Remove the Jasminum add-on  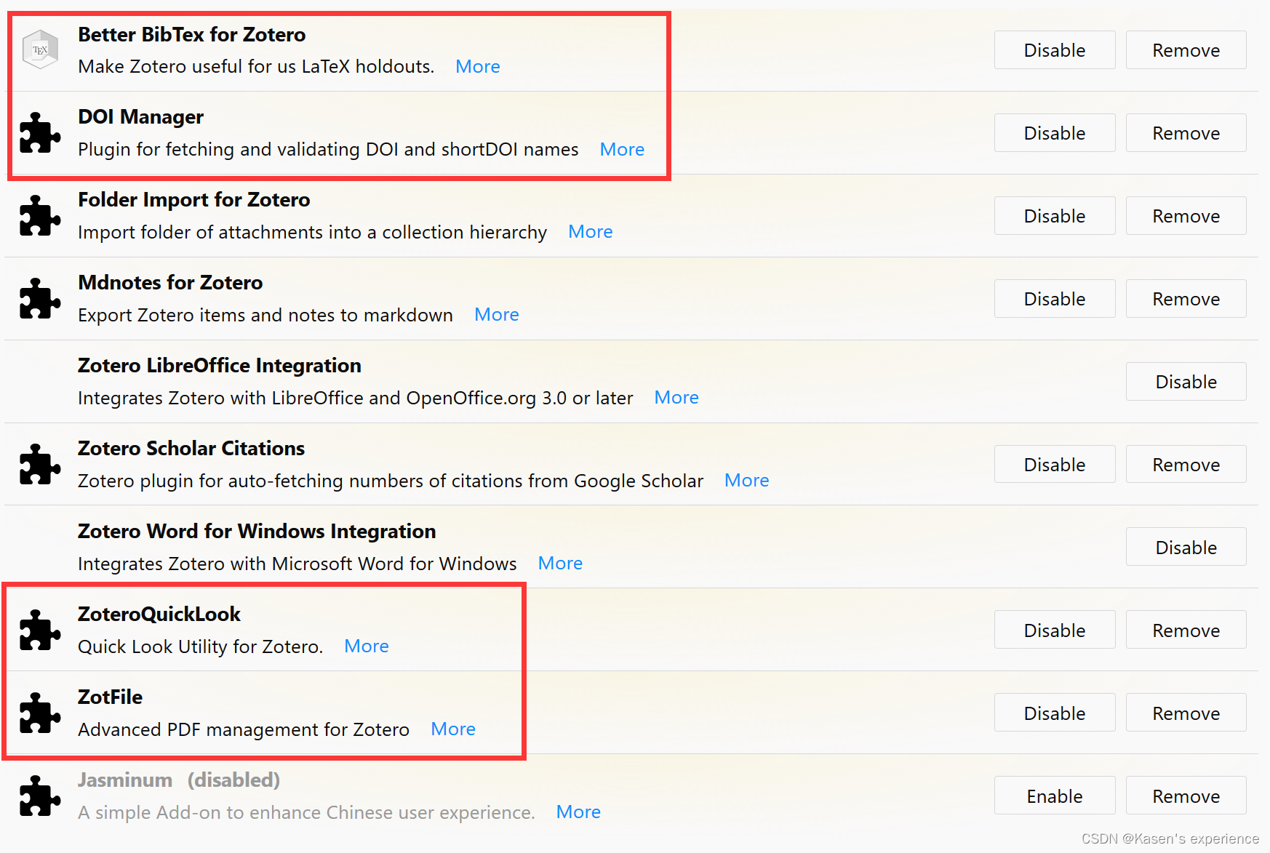(1186, 796)
